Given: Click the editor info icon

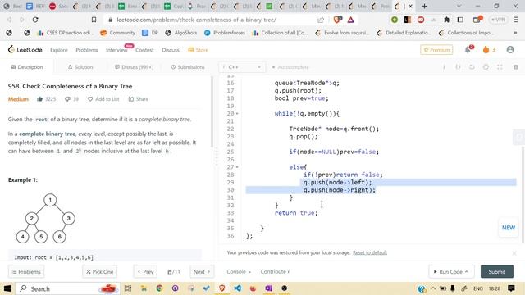Looking at the screenshot, I should click(x=444, y=67).
